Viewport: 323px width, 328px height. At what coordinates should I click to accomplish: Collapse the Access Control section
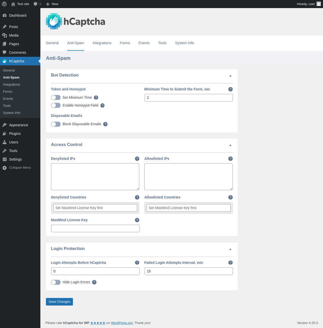tap(230, 145)
